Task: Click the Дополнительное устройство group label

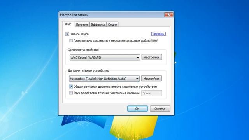Action: click(88, 71)
